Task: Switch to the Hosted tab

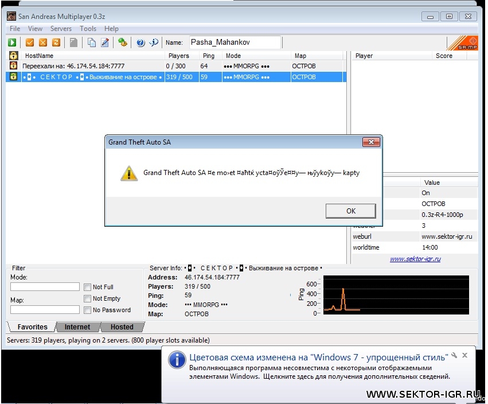Action: [x=122, y=327]
